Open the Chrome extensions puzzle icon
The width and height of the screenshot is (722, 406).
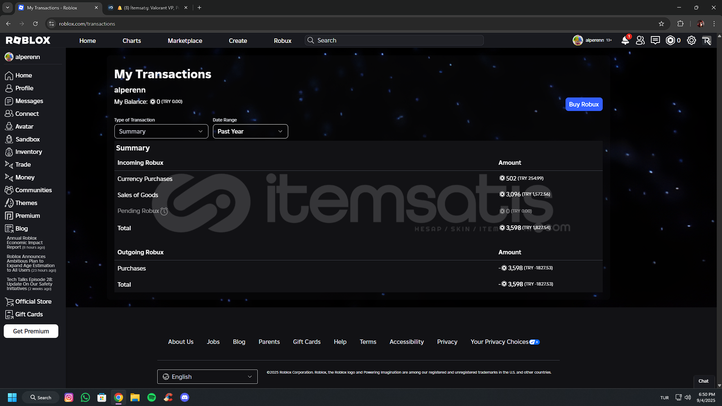(x=680, y=24)
